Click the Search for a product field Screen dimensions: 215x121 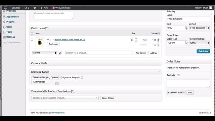(x=99, y=53)
